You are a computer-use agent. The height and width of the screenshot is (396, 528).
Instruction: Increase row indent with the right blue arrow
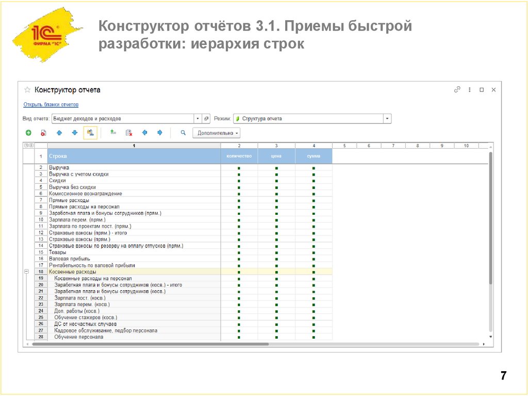160,133
